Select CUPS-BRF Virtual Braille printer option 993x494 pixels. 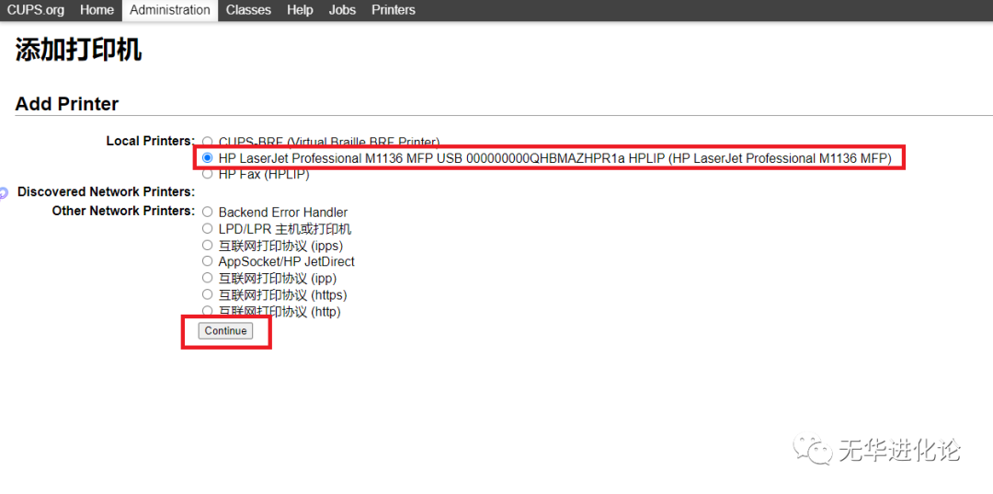pos(207,142)
